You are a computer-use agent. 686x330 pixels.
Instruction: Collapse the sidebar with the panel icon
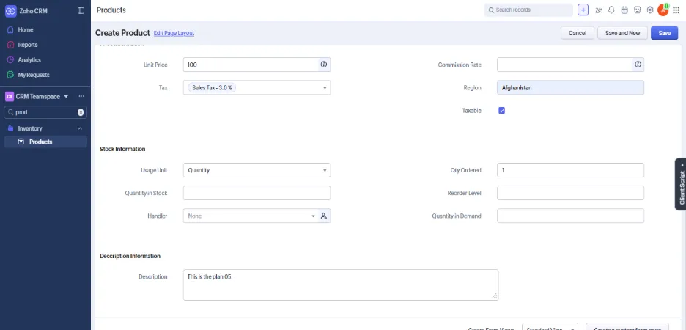point(81,11)
